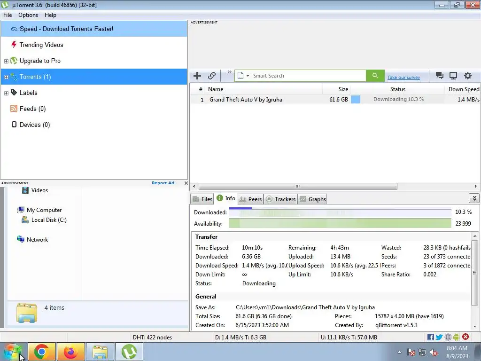Click the Take our survey link
Image resolution: width=481 pixels, height=361 pixels.
pos(403,78)
